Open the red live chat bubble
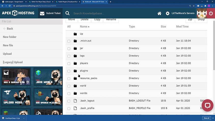Viewport: 215px width, 121px height. [x=207, y=105]
